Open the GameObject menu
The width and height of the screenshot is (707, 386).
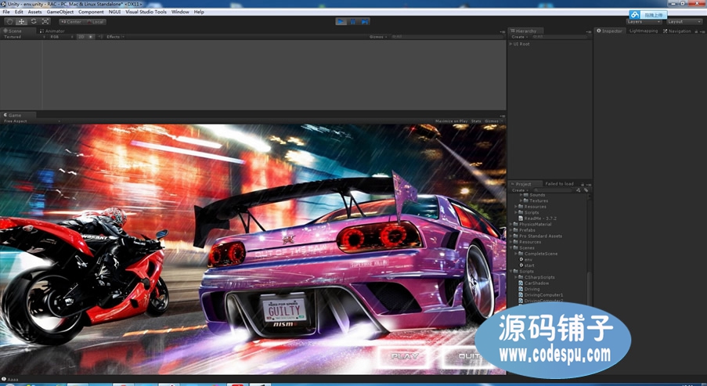(60, 12)
